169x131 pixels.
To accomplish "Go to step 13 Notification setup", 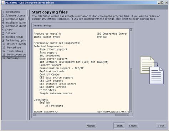I will click(14, 55).
